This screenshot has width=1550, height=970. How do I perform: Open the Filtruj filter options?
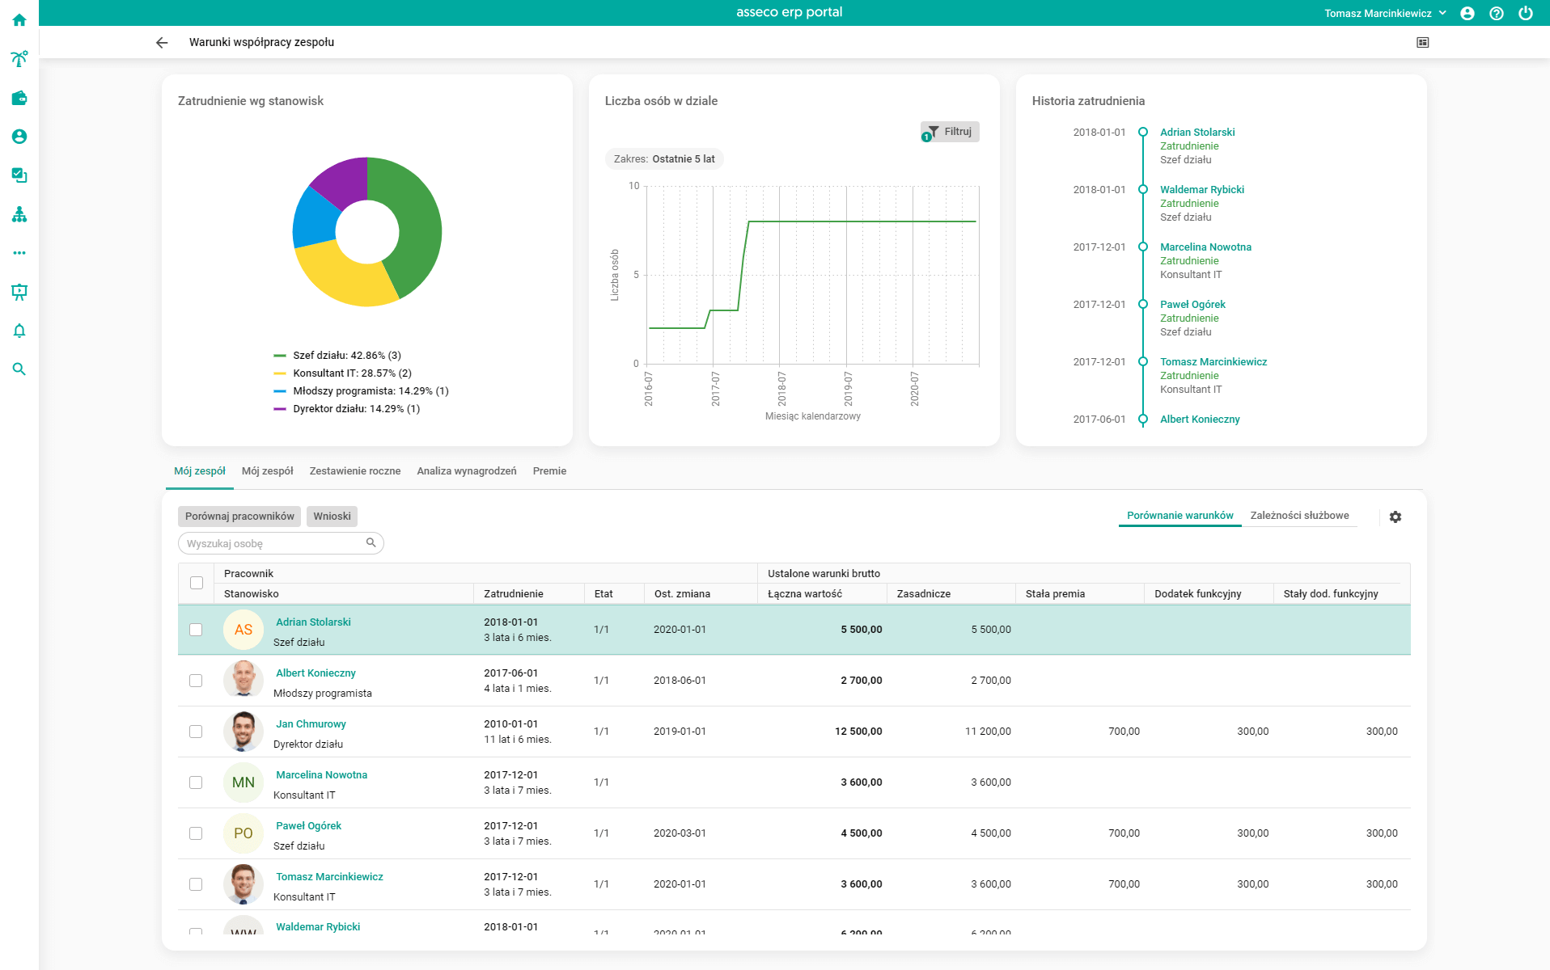click(951, 132)
